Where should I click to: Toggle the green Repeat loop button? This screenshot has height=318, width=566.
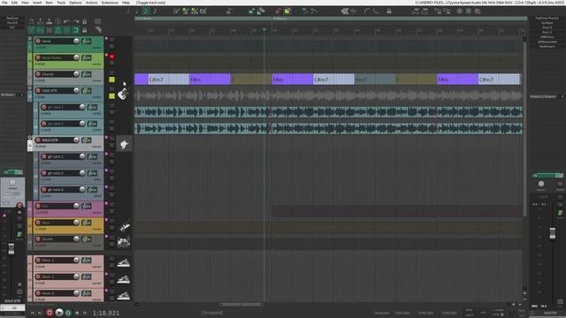point(68,313)
